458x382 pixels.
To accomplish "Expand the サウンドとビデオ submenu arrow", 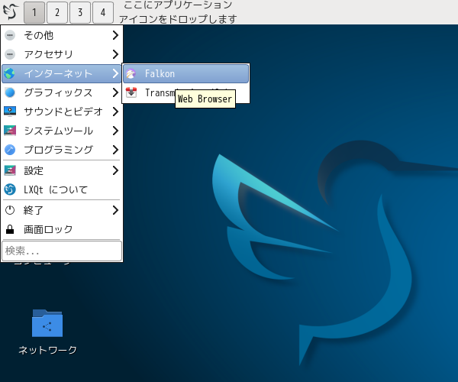I will click(115, 112).
